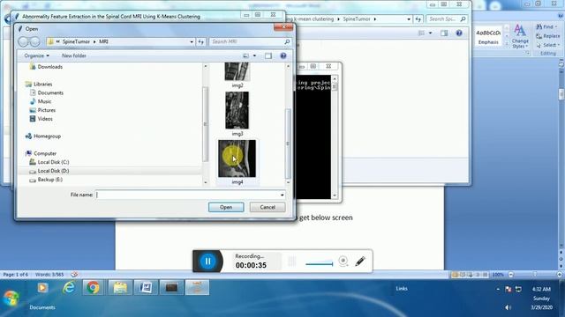Click the change view icon in Open dialog

246,55
